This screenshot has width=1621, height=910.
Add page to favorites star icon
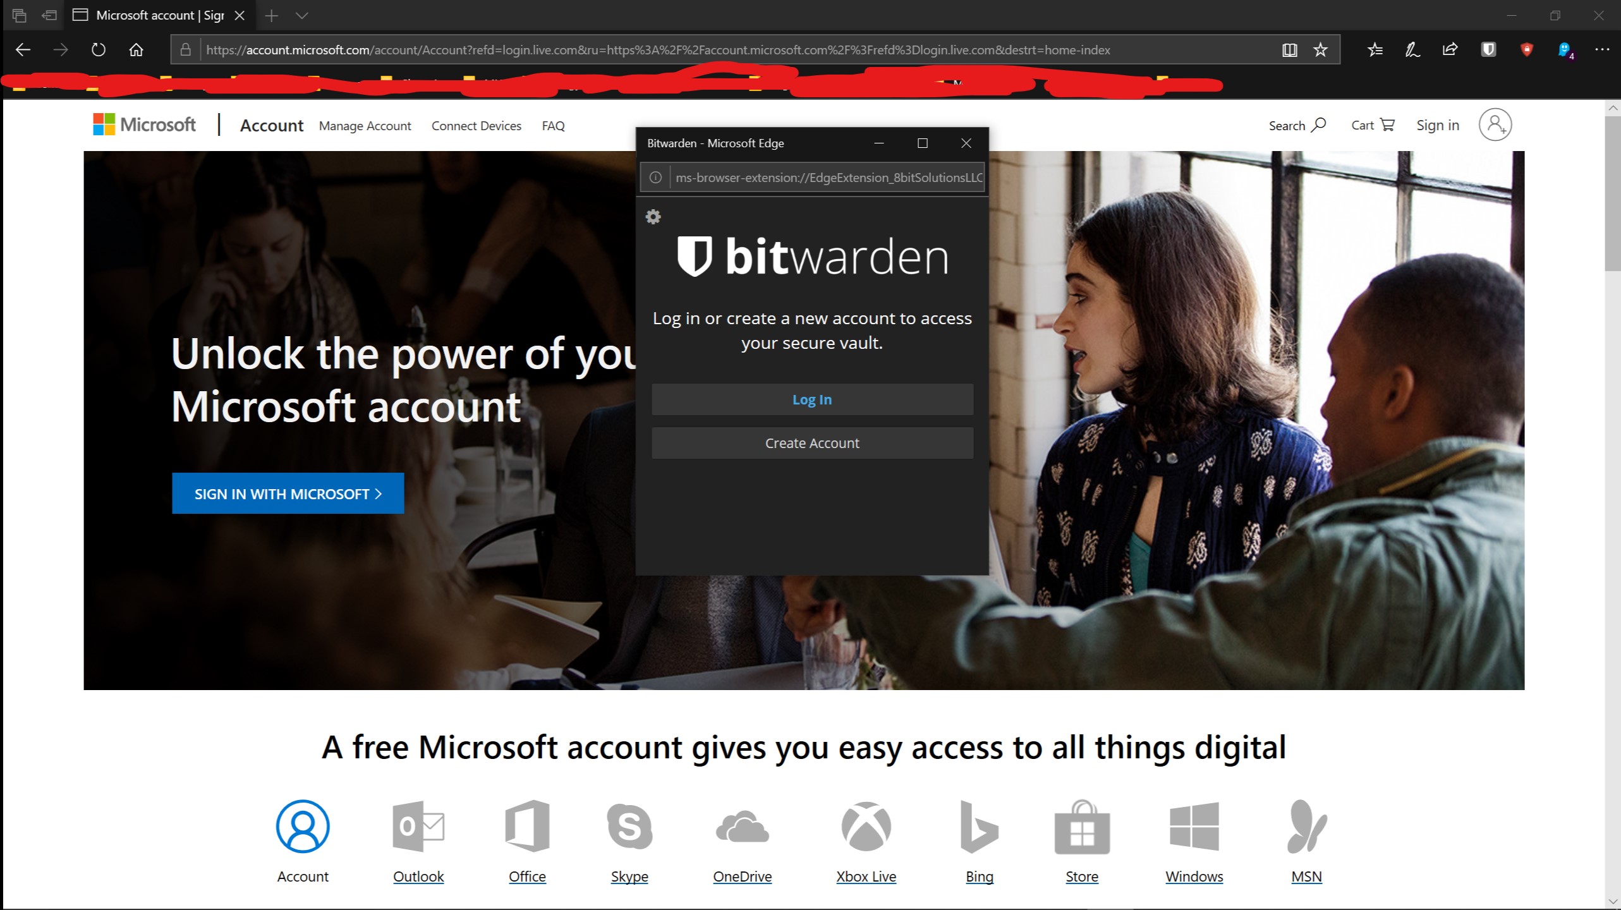point(1320,50)
